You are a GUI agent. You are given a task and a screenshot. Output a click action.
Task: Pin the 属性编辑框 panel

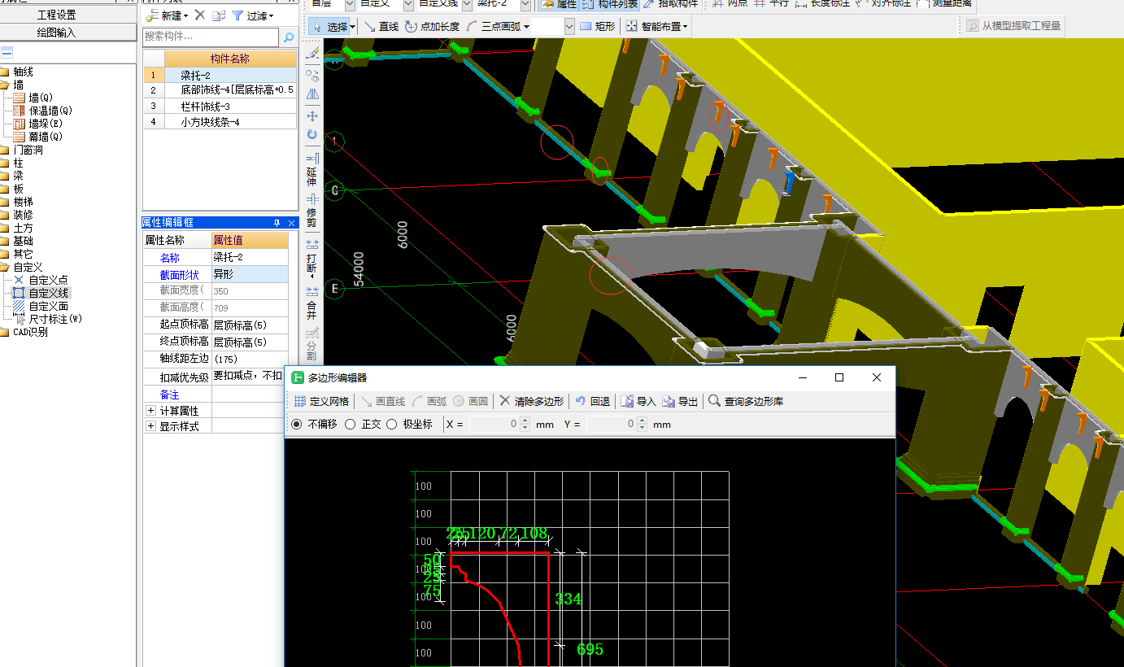(277, 222)
